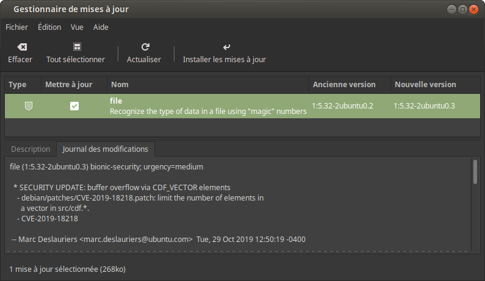
Task: Click Installer les mises à jour icon
Action: 226,47
